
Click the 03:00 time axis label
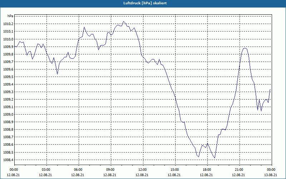pos(47,170)
